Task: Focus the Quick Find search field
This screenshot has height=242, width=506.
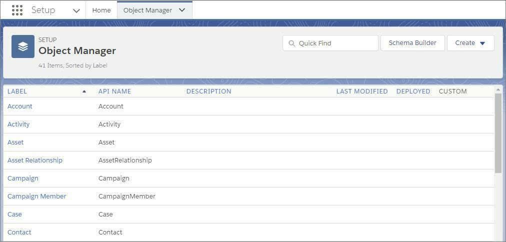Action: pos(330,43)
